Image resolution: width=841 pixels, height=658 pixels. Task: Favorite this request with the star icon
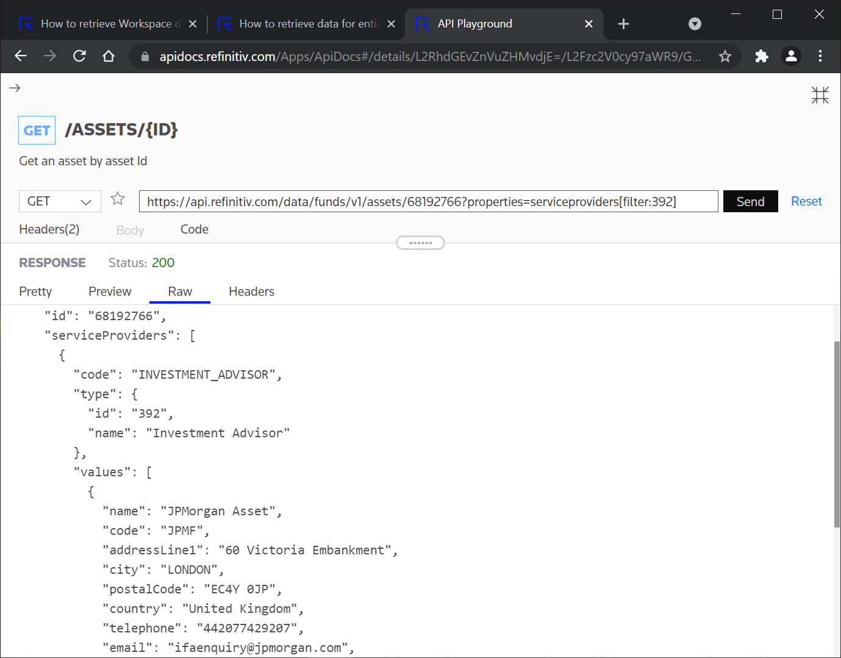[118, 199]
